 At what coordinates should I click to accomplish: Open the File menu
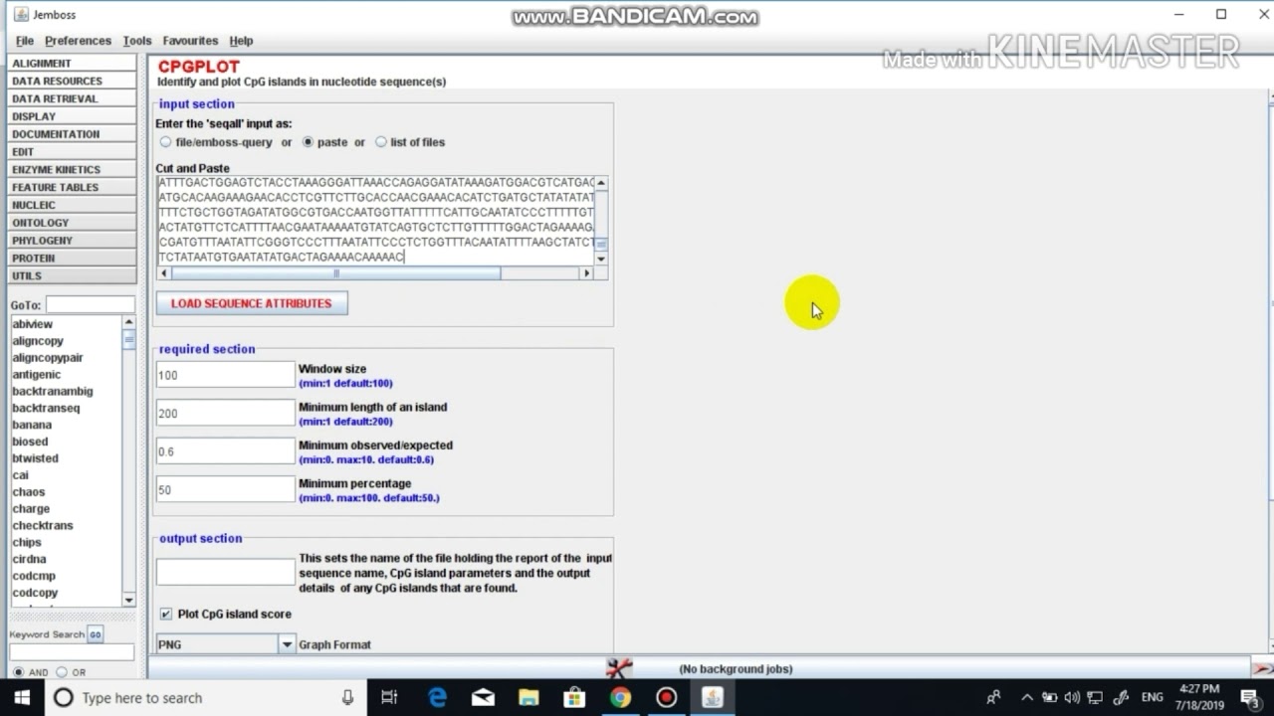(x=25, y=41)
